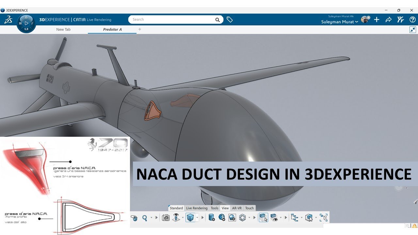Open the Touch toolbar tab
This screenshot has width=418, height=235.
tap(249, 208)
